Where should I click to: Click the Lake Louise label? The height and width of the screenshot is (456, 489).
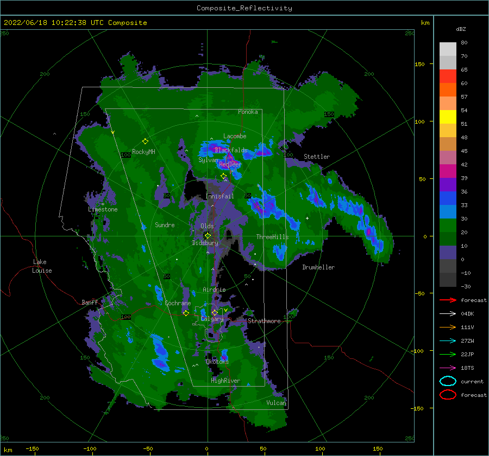tap(42, 266)
